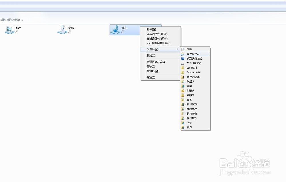Send to 邮件收件人 mail recipient
The image size is (286, 182).
click(x=195, y=54)
